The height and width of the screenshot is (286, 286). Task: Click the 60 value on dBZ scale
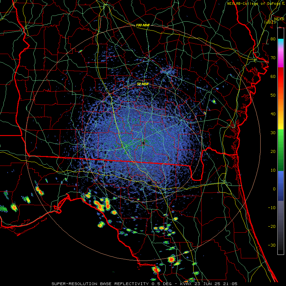click(273, 77)
